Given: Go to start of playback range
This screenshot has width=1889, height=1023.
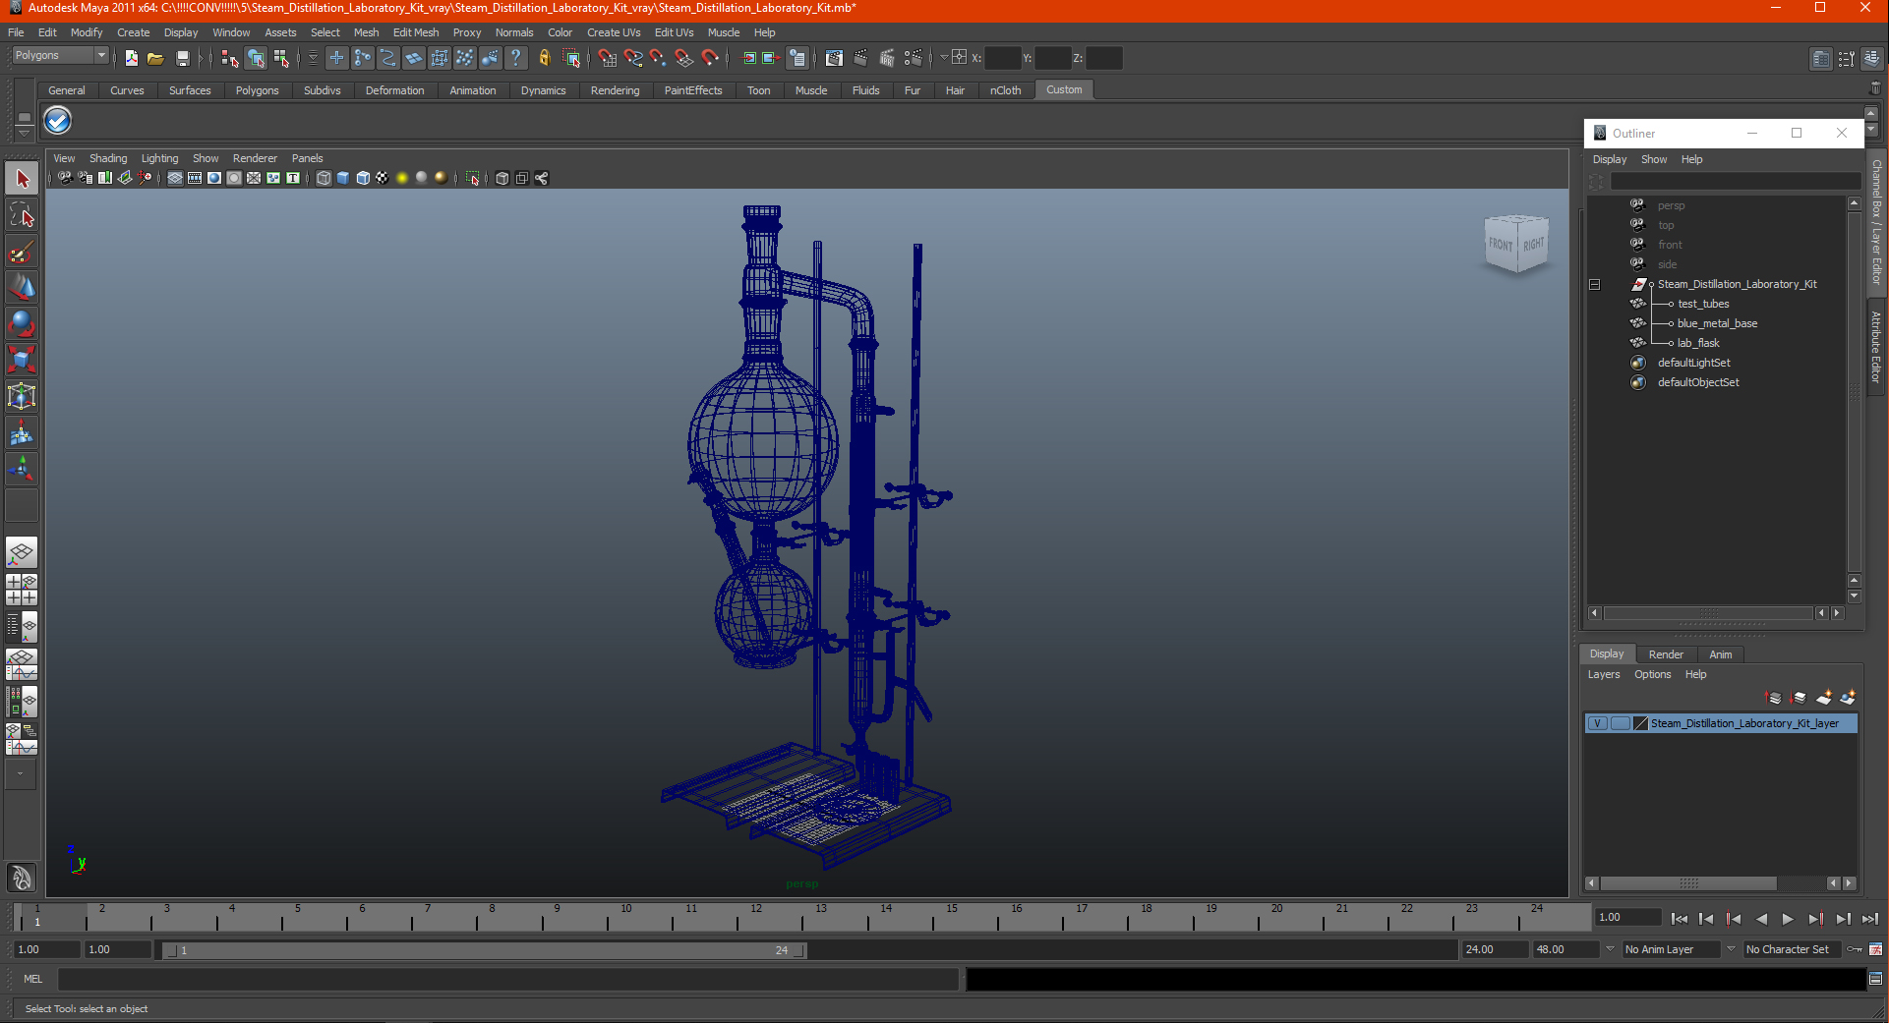Looking at the screenshot, I should click(x=1679, y=919).
